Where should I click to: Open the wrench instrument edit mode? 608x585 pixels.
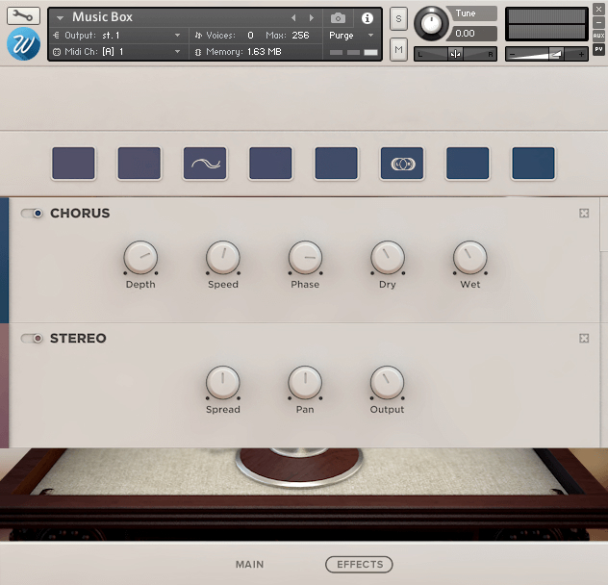coord(23,15)
